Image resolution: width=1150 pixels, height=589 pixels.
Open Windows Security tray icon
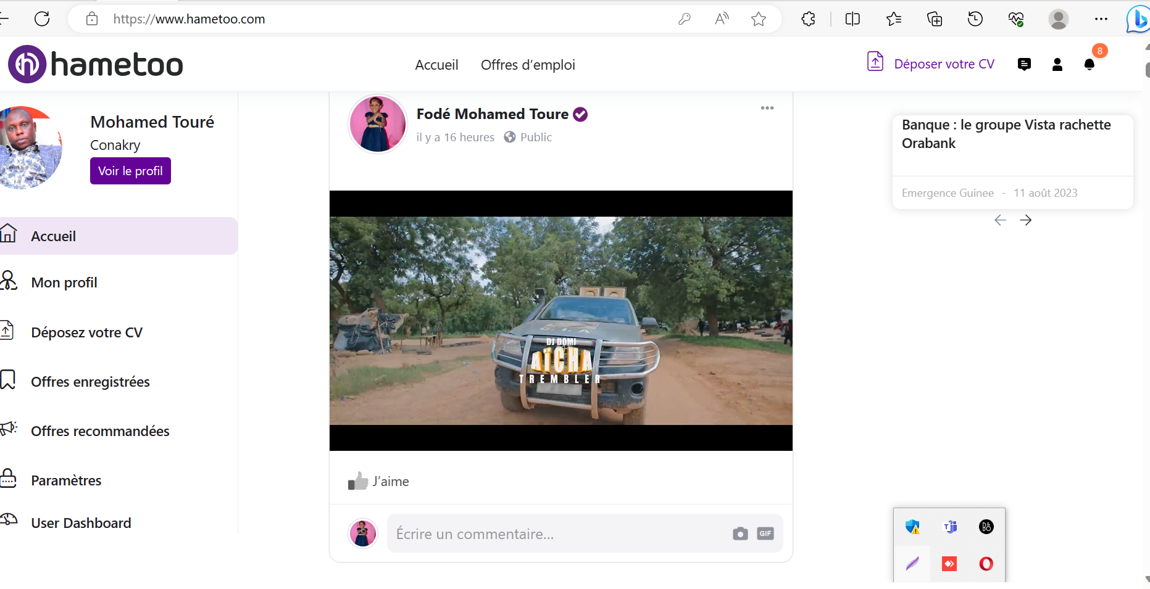tap(912, 527)
